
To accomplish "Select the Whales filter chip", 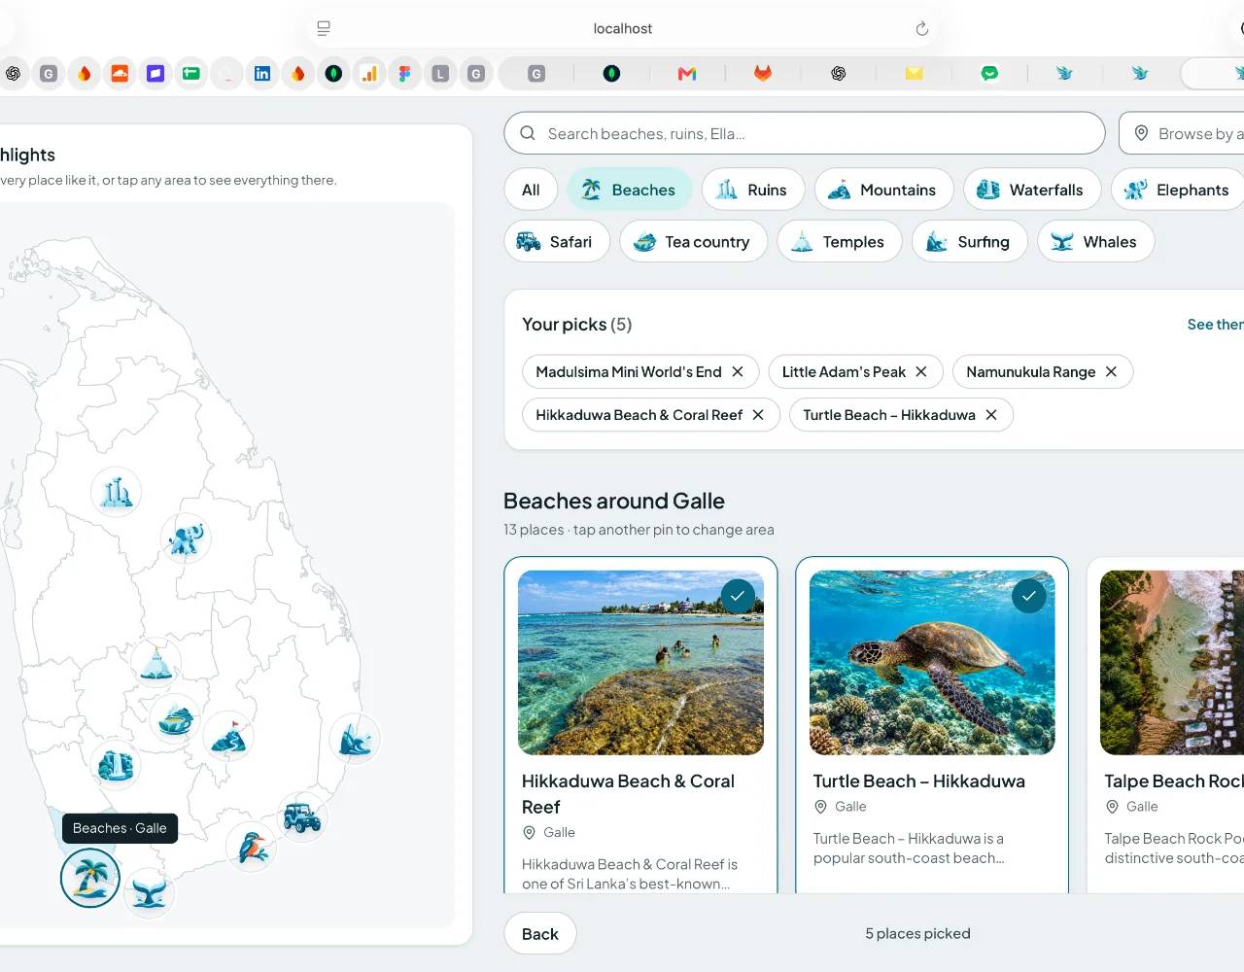I will point(1096,241).
